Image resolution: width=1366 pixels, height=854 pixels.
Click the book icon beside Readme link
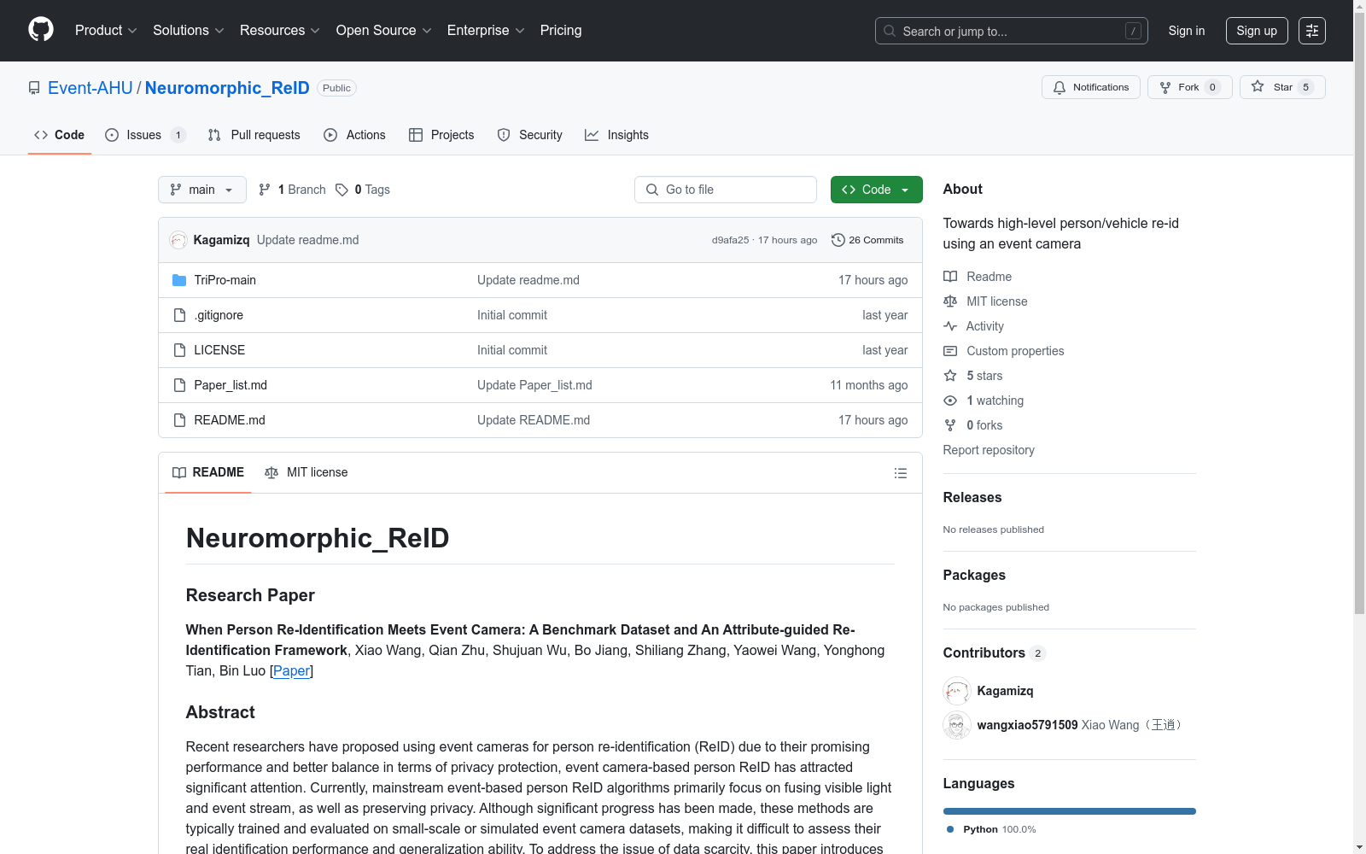[950, 277]
